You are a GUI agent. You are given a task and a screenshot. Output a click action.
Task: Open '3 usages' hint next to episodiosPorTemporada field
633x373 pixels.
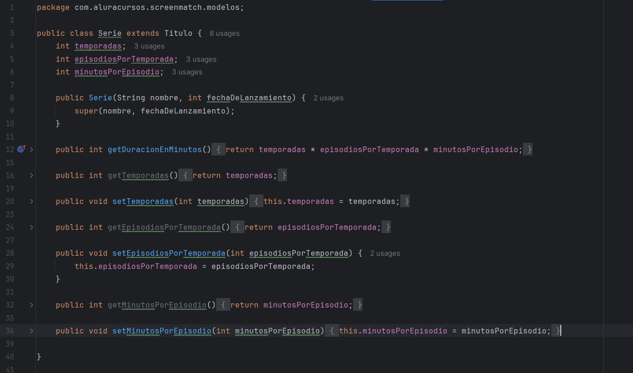click(x=201, y=59)
